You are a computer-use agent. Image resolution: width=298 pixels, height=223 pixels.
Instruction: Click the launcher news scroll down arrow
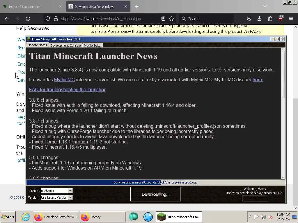click(x=283, y=178)
